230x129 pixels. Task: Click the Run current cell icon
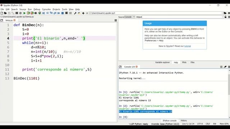click(28, 13)
